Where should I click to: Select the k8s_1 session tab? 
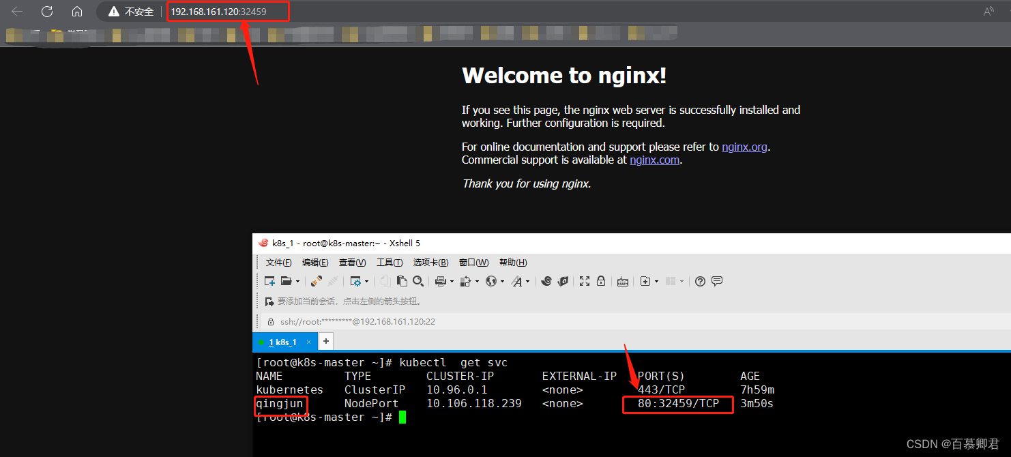(x=284, y=341)
